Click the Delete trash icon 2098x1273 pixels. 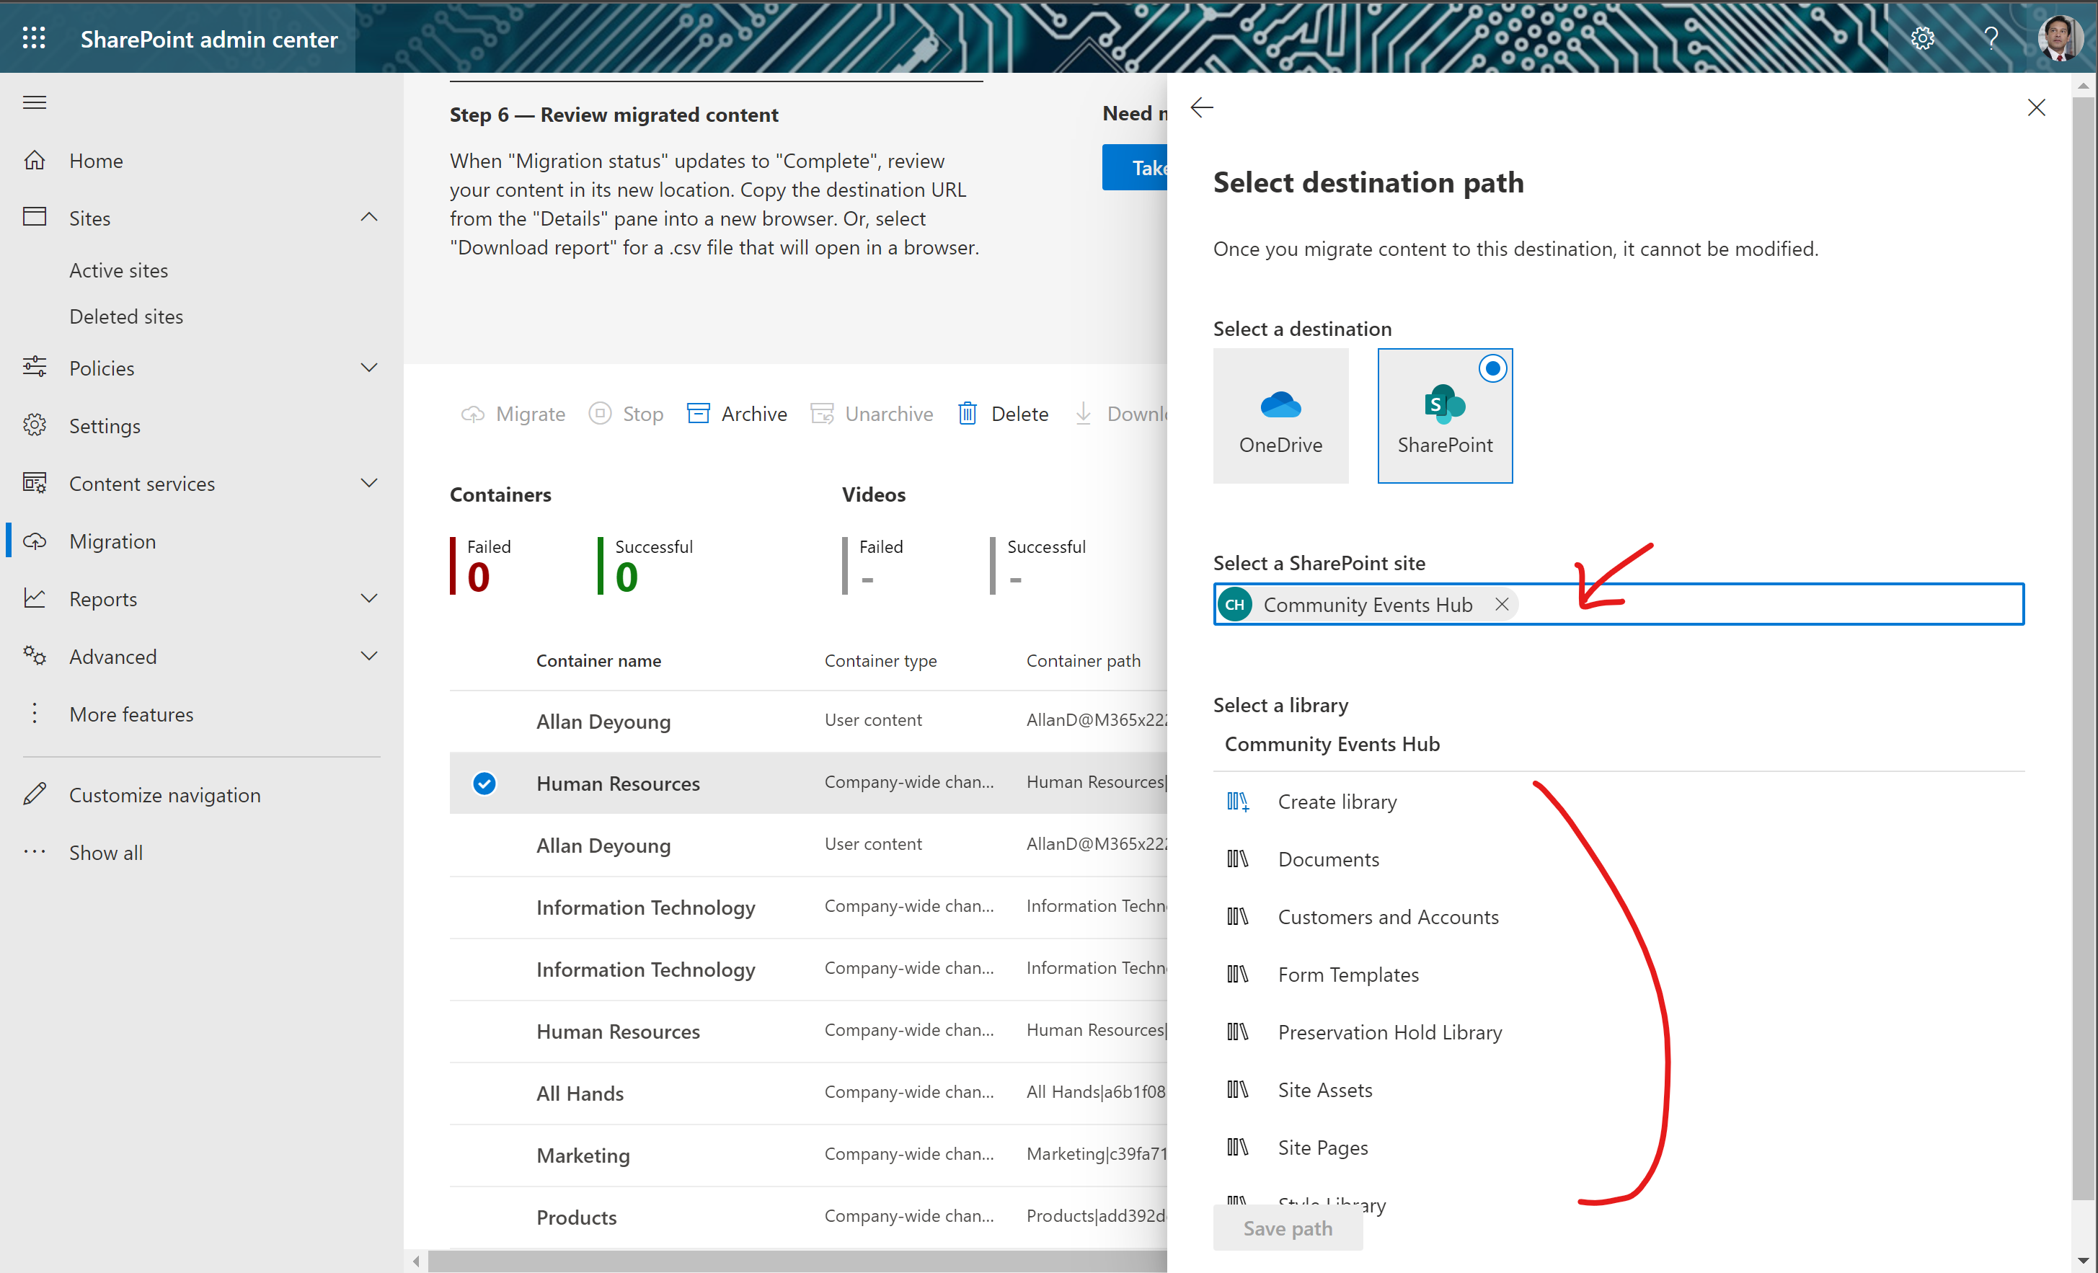[968, 414]
